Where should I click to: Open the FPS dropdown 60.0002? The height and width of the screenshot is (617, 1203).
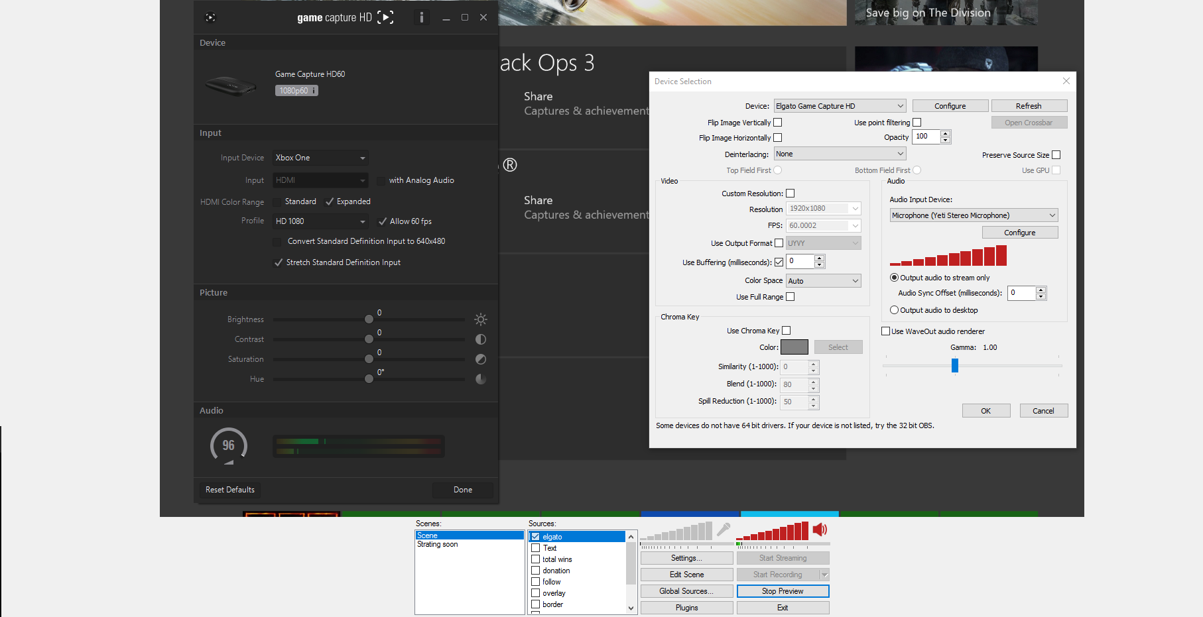click(x=824, y=226)
